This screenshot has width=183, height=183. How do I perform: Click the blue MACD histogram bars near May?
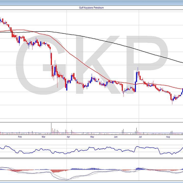click(93, 169)
